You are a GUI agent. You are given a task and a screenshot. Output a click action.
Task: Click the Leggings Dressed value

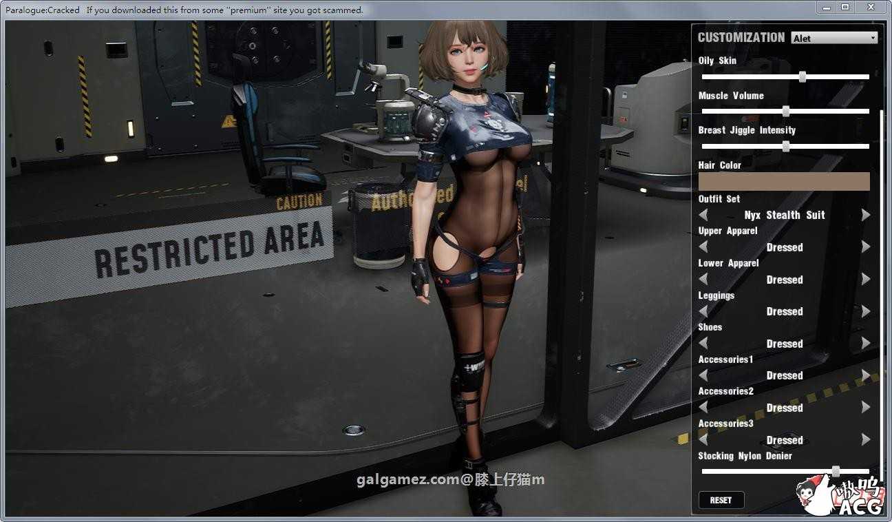coord(785,311)
